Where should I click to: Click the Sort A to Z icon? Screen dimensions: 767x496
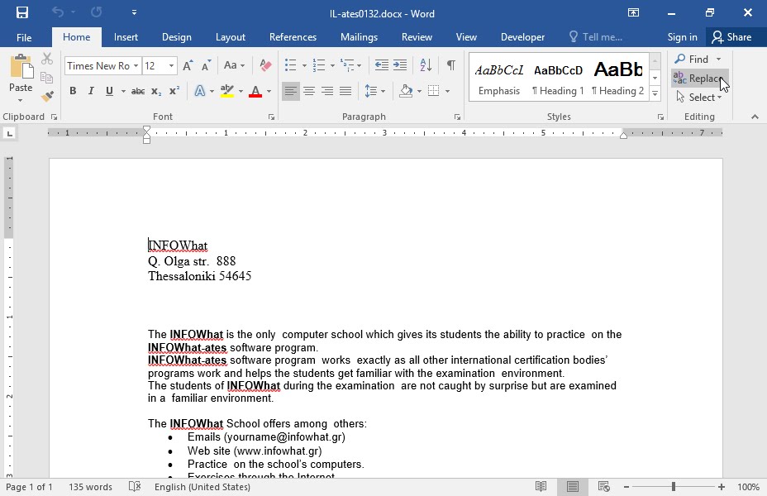pos(426,65)
